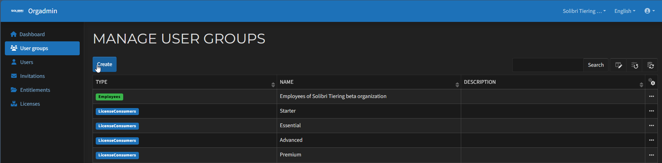Sort by the TYPE column
662x163 pixels.
185,82
